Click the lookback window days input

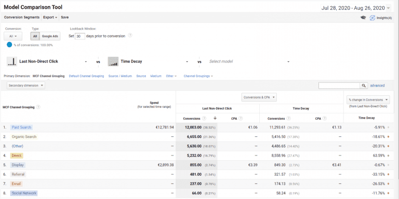[80, 36]
